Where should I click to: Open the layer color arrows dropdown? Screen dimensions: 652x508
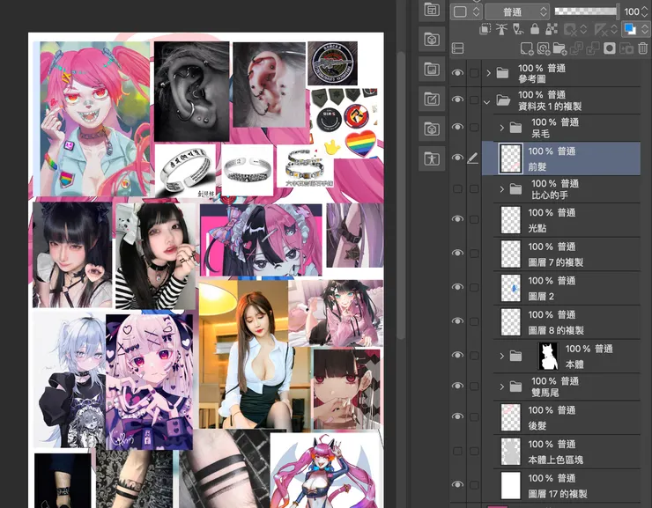[645, 29]
